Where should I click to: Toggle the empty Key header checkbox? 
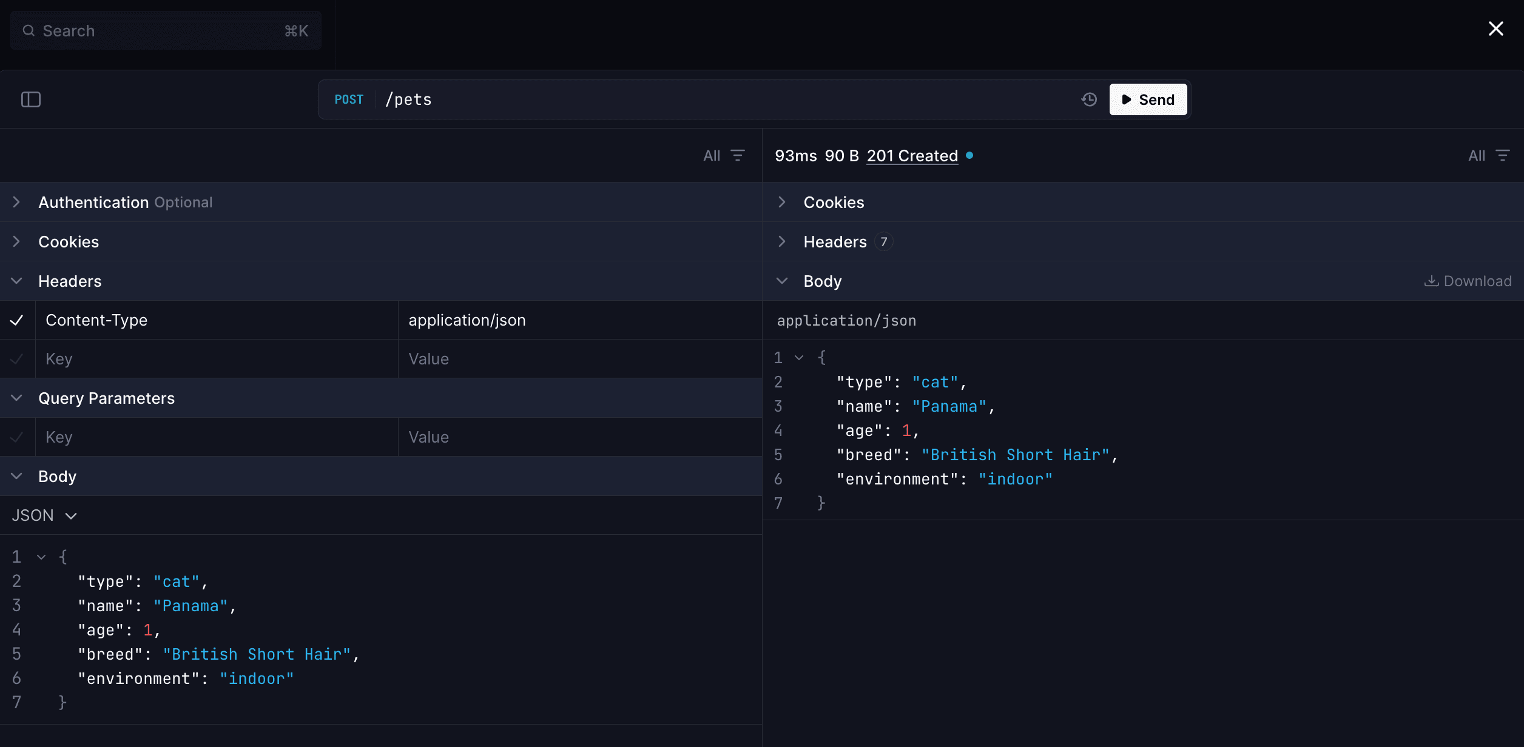(16, 358)
